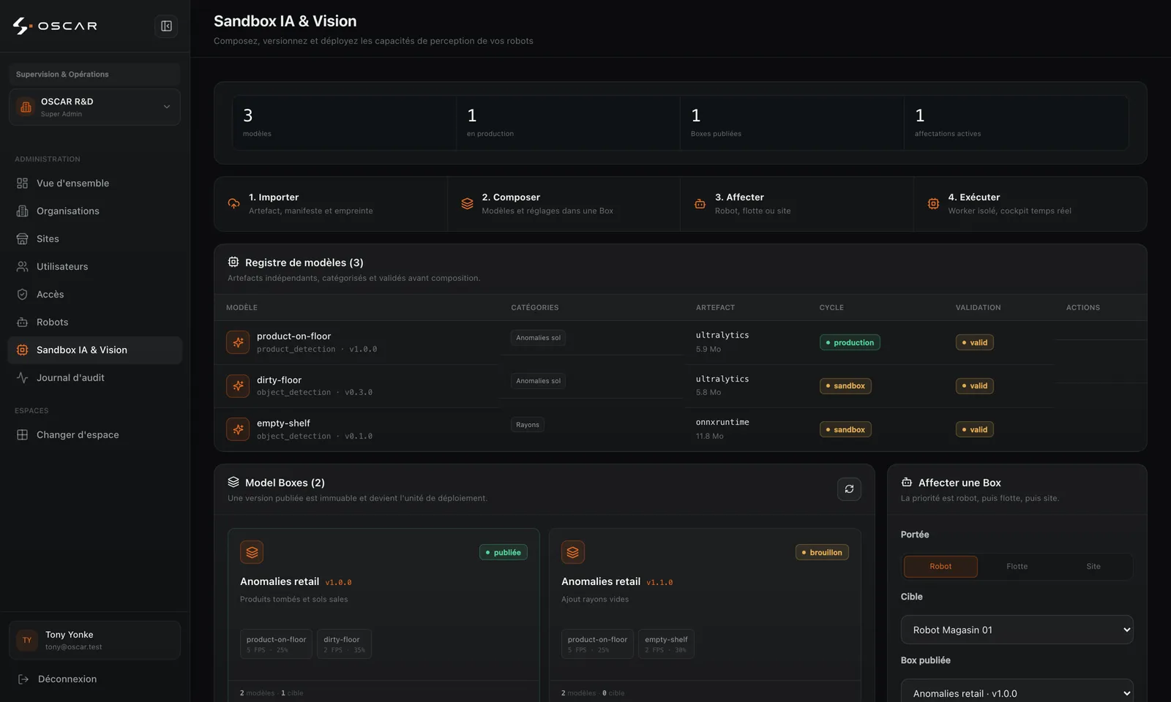Open Journal d'audit page
The image size is (1171, 702).
point(94,378)
